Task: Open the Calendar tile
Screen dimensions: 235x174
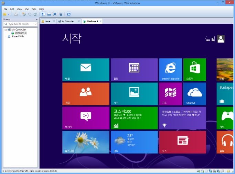Action: (134, 70)
